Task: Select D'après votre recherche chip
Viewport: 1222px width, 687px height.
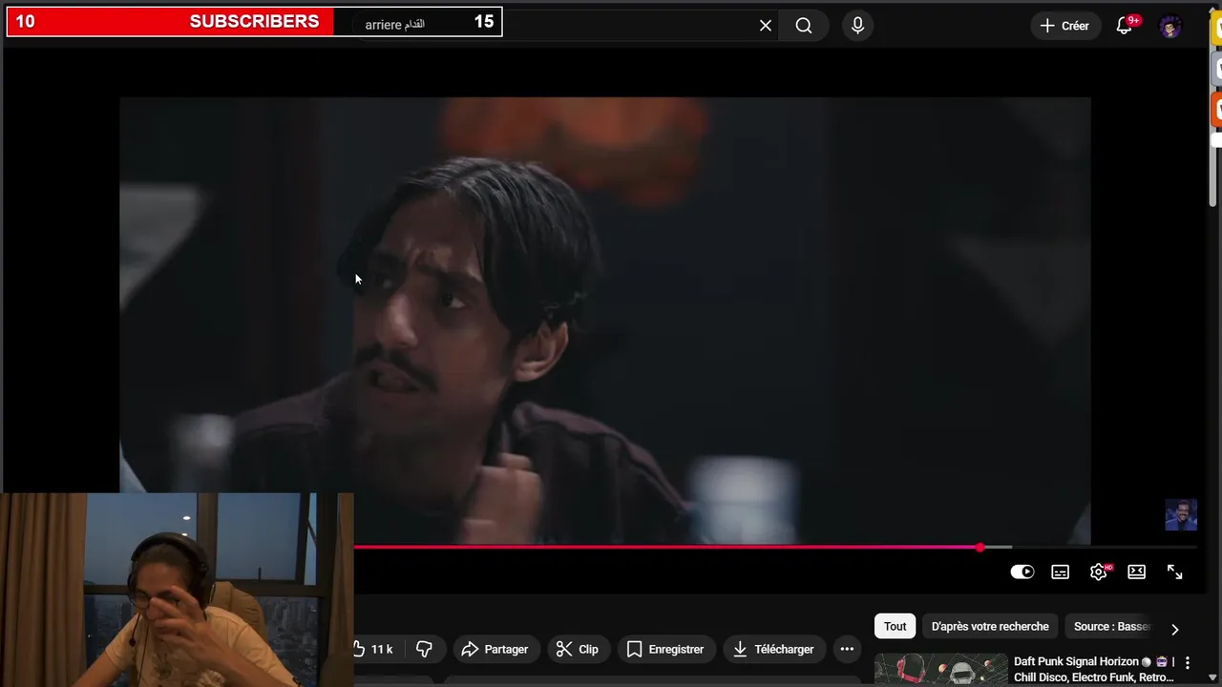Action: pos(990,626)
